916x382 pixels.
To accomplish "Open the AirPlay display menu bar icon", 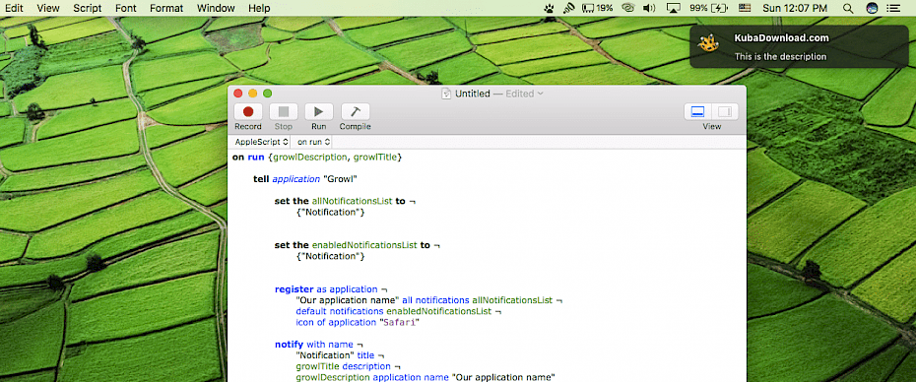I will click(674, 8).
